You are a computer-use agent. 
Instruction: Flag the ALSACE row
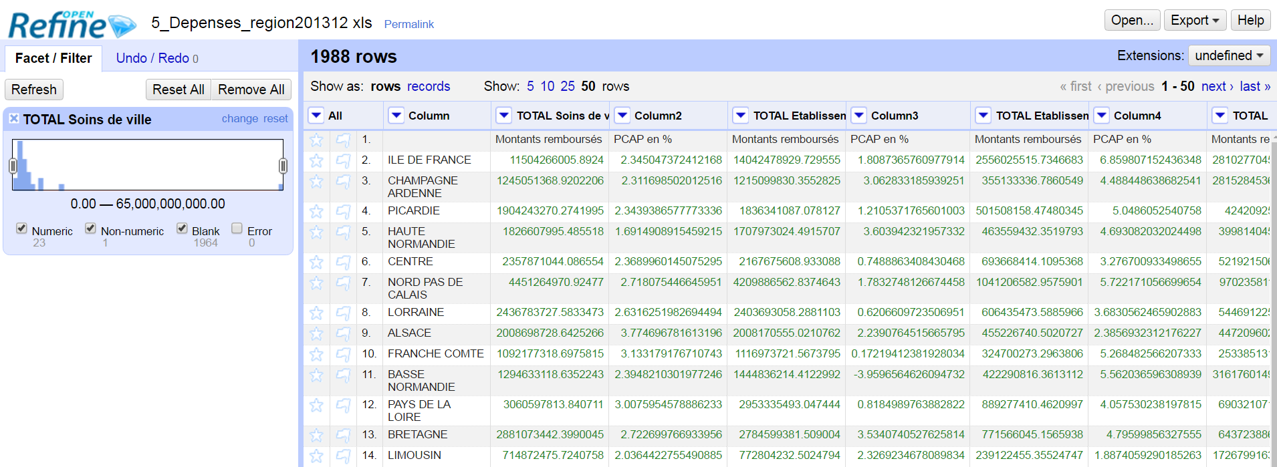pyautogui.click(x=343, y=333)
